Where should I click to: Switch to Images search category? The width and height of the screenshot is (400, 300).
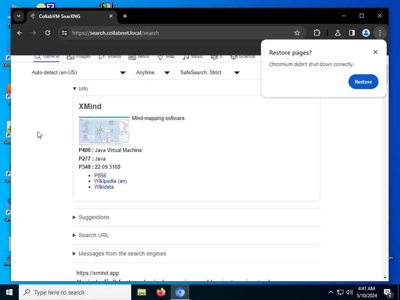tap(79, 57)
